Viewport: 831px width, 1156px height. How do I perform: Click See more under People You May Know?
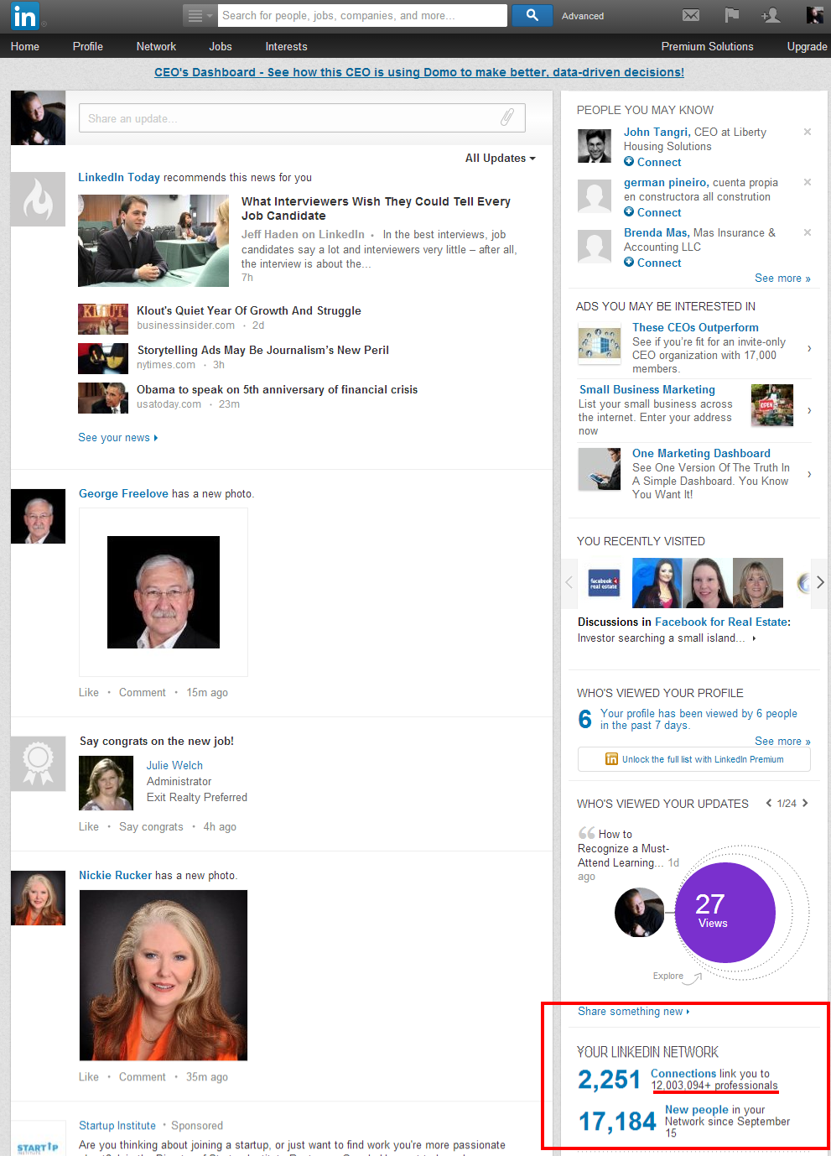pyautogui.click(x=782, y=278)
